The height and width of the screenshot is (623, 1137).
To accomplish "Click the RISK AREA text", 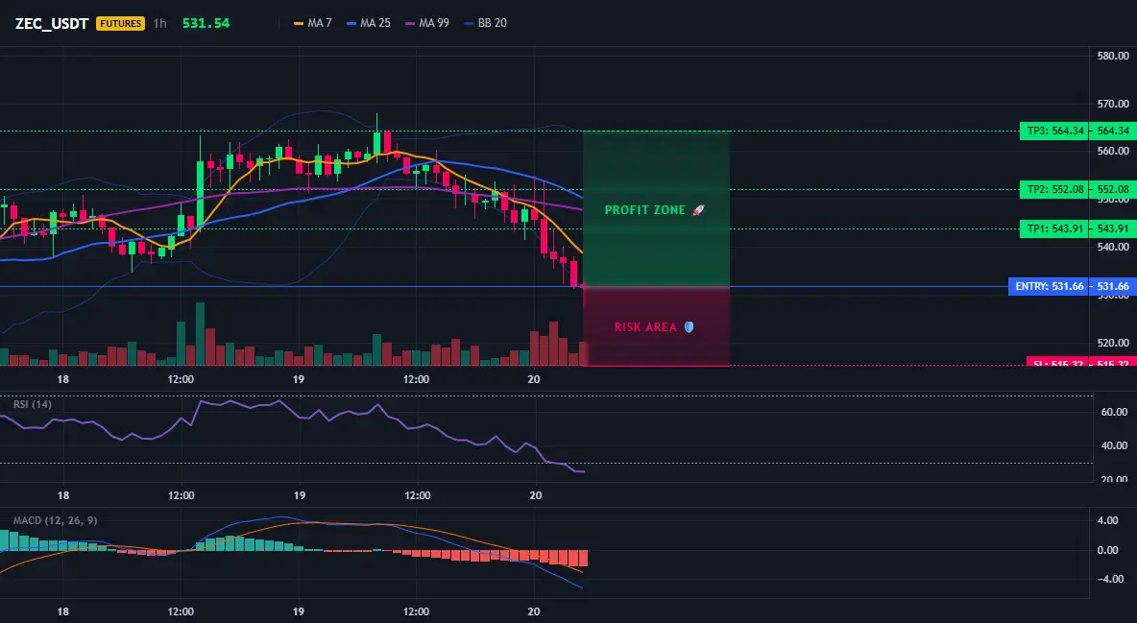I will click(x=645, y=327).
